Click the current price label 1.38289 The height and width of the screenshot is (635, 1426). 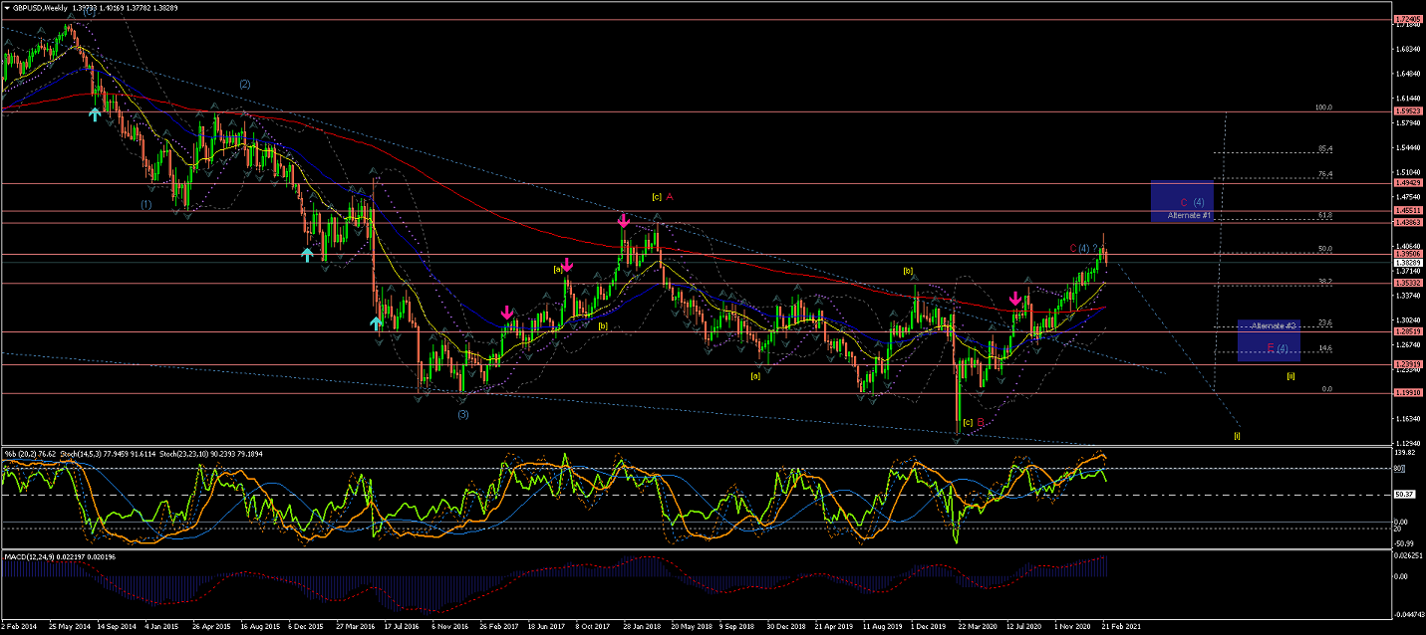pos(1408,263)
